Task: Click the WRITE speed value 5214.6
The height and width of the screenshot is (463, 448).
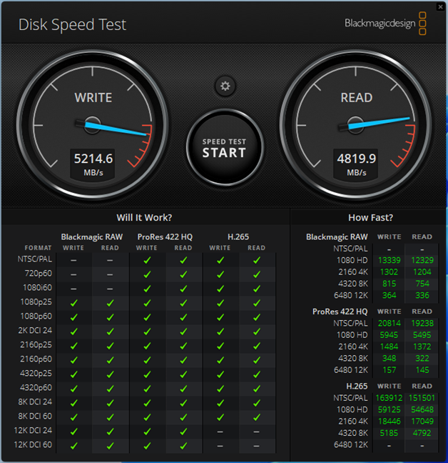Action: (93, 159)
